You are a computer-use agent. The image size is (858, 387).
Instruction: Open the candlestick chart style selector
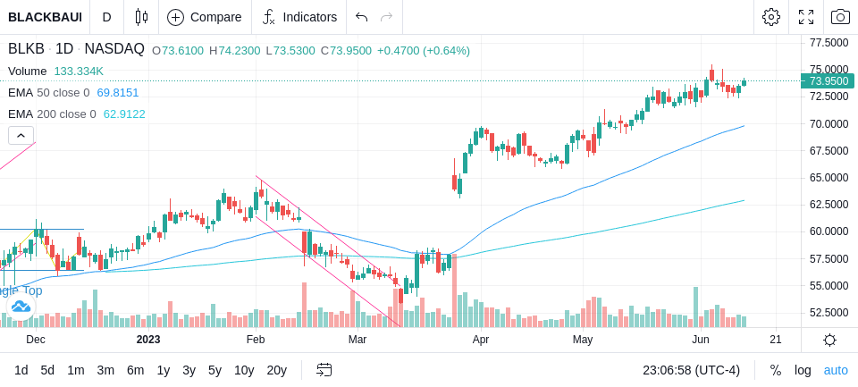141,17
